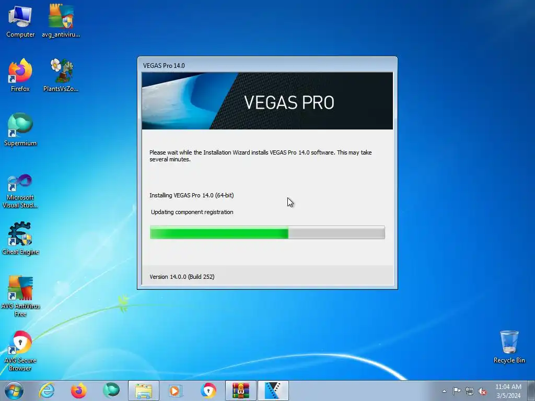This screenshot has height=401, width=535.
Task: Open the taskbar clock showing 11:04 AM
Action: click(508, 391)
